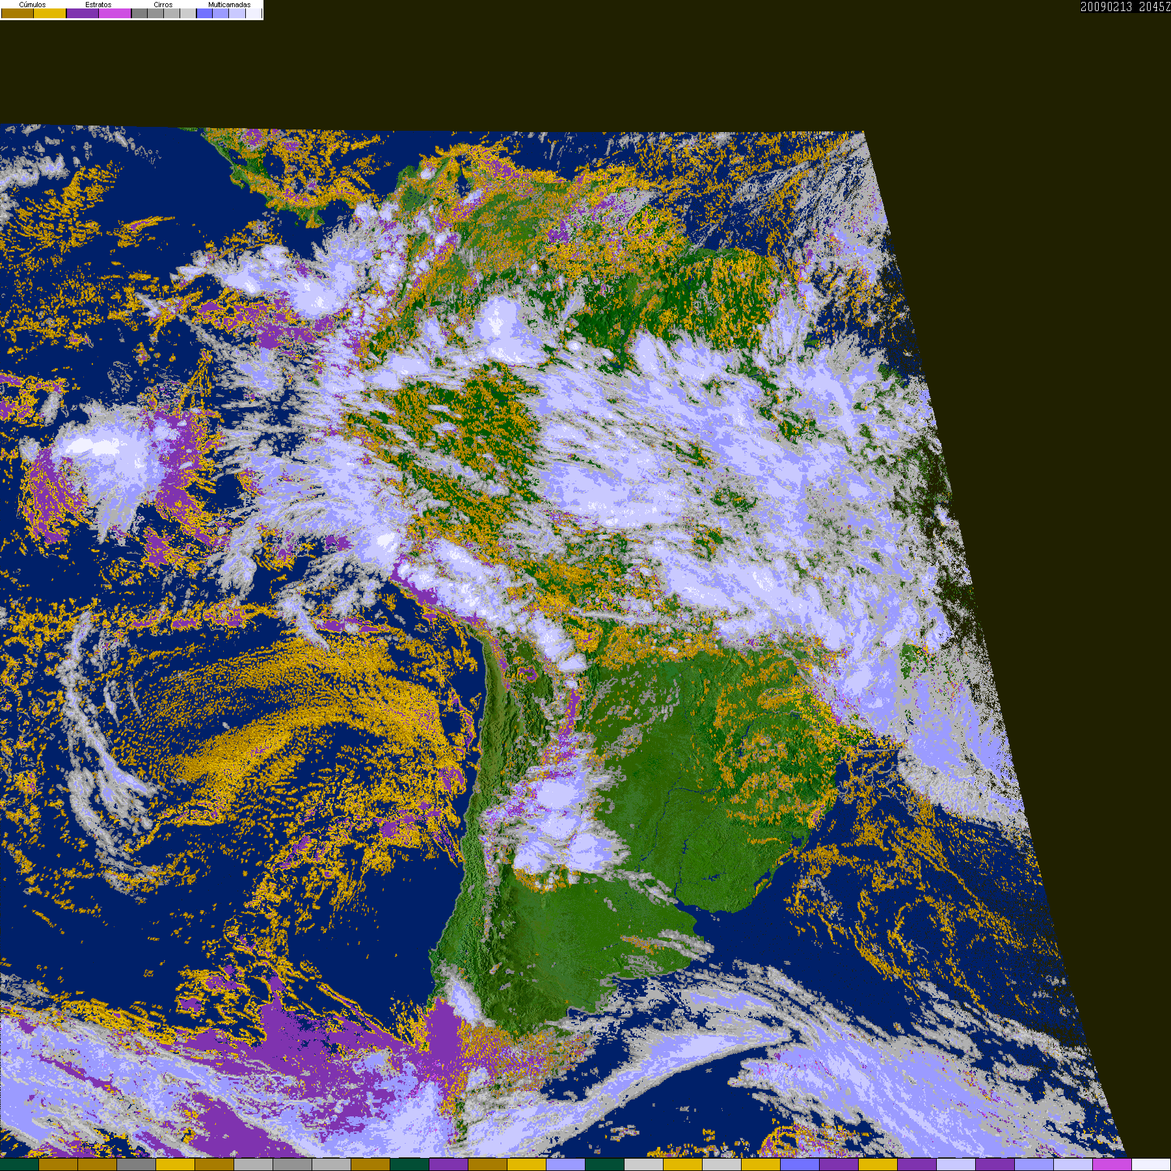Viewport: 1171px width, 1171px height.
Task: Select the dark purple Estratos legend swatch
Action: [83, 13]
